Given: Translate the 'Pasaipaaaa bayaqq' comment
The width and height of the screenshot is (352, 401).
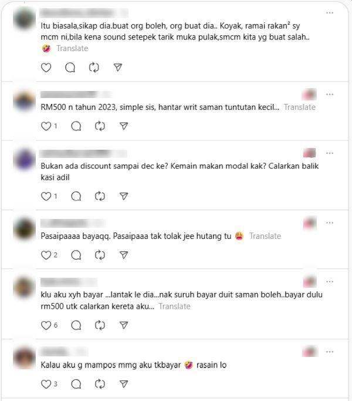Looking at the screenshot, I should pos(265,236).
